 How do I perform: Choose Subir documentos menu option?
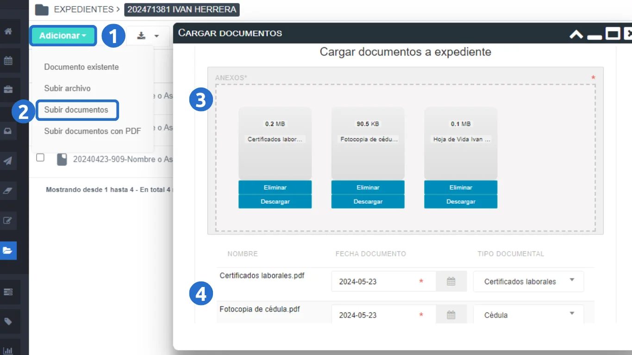point(76,110)
